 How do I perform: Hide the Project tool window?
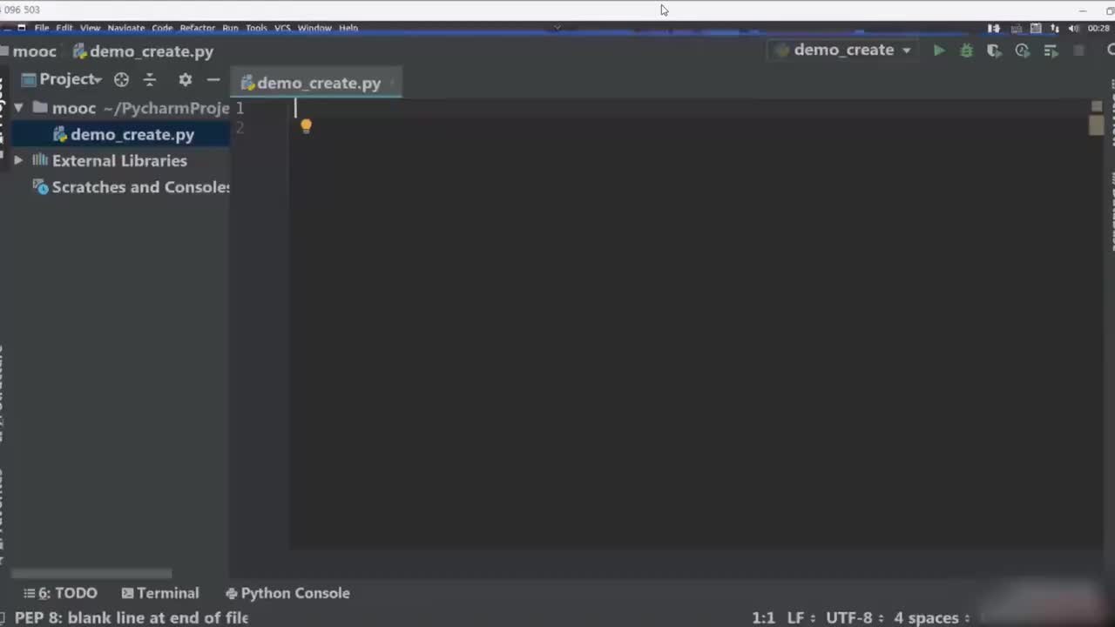pyautogui.click(x=213, y=79)
